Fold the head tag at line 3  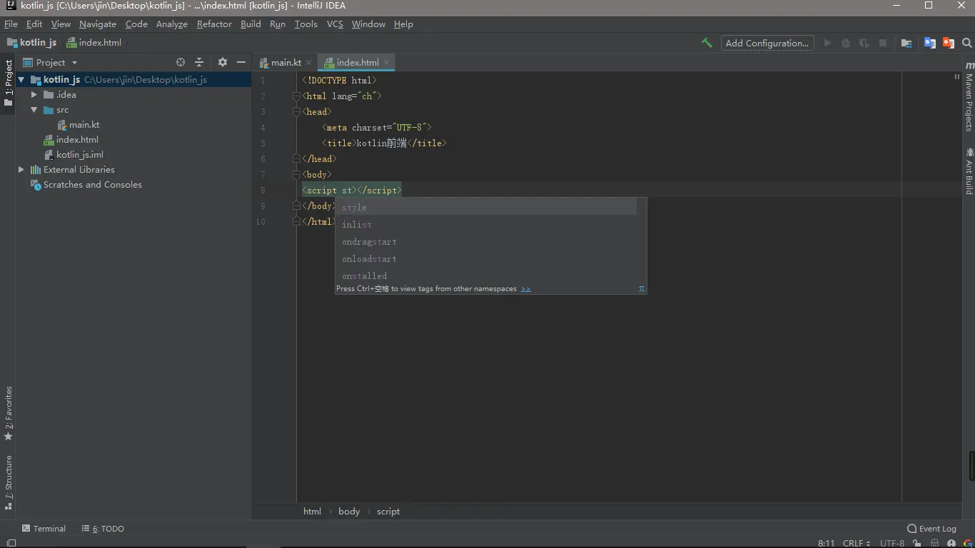(296, 112)
